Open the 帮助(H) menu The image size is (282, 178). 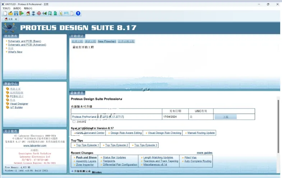point(28,9)
